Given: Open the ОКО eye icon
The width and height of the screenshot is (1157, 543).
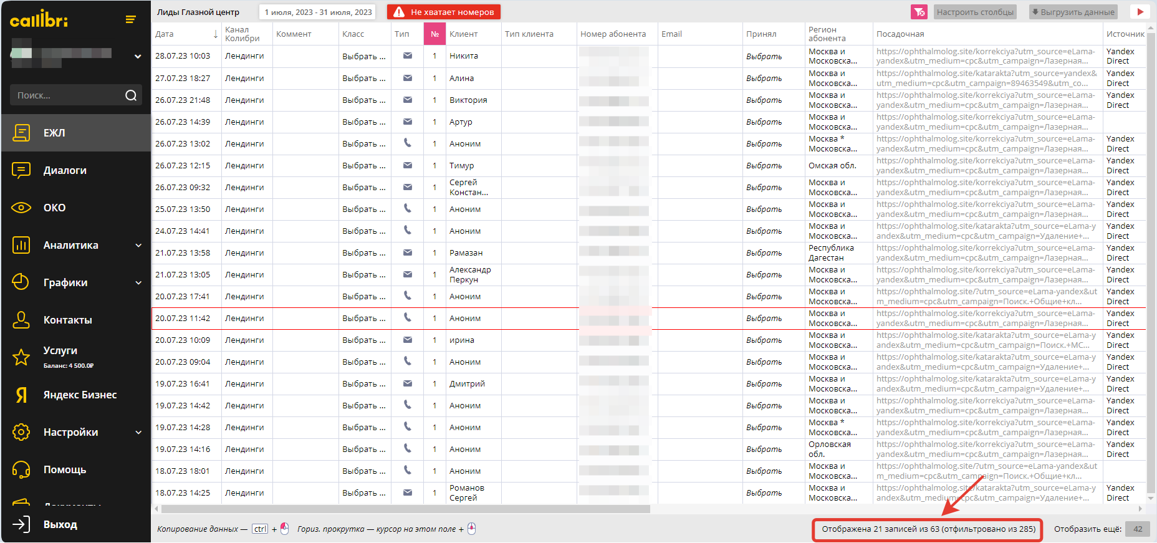Looking at the screenshot, I should tap(21, 208).
